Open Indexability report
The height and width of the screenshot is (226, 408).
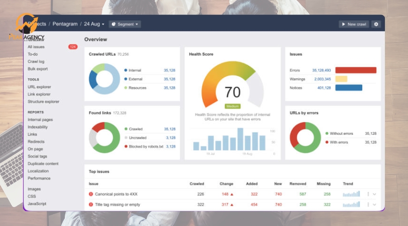(x=38, y=127)
